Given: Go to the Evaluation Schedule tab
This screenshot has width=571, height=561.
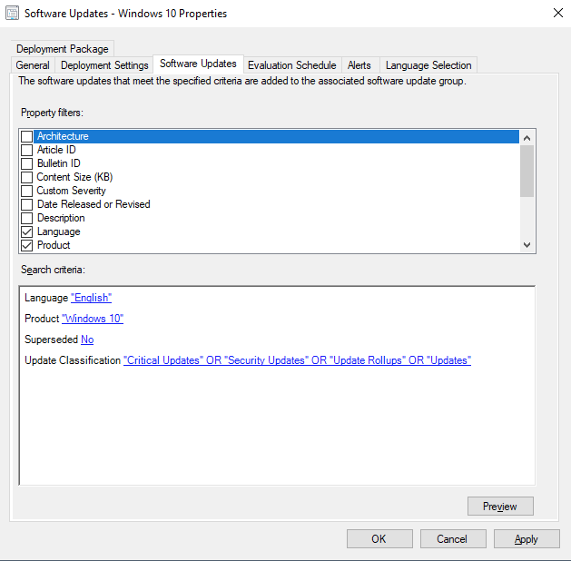Looking at the screenshot, I should click(292, 65).
